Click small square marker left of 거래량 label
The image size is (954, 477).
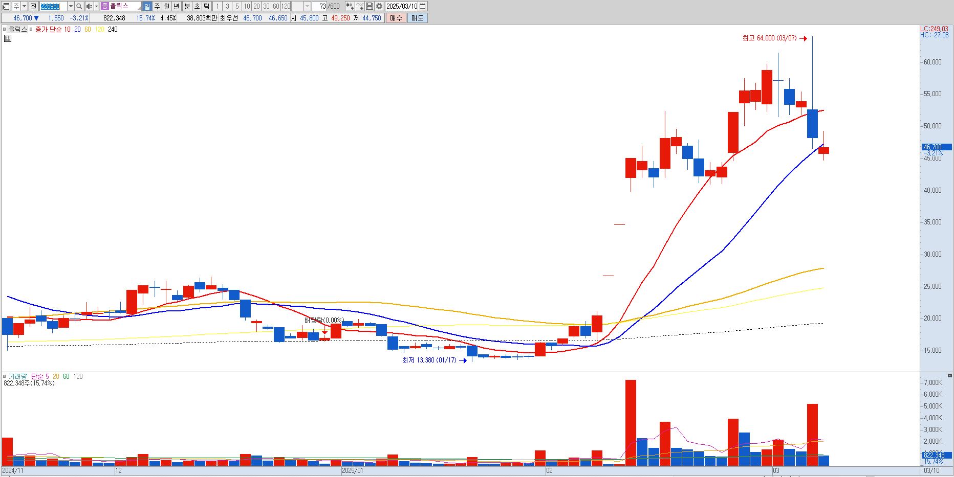pyautogui.click(x=5, y=376)
